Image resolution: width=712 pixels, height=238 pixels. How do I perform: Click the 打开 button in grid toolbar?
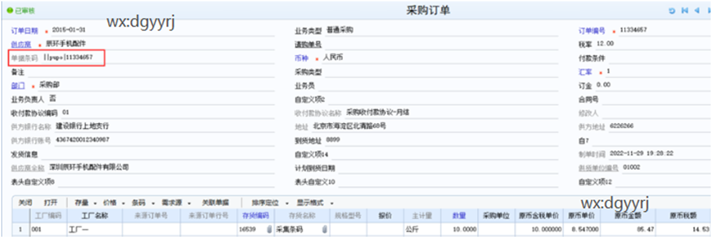pos(50,203)
